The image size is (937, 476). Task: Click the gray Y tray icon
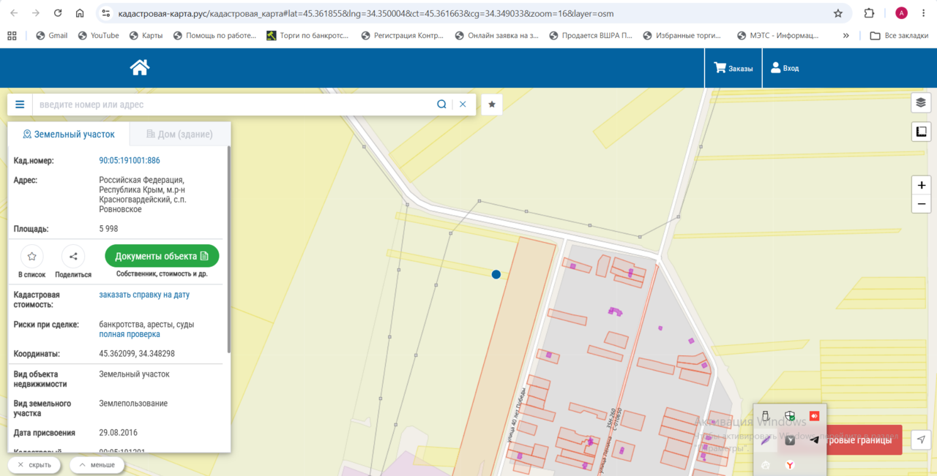coord(790,440)
